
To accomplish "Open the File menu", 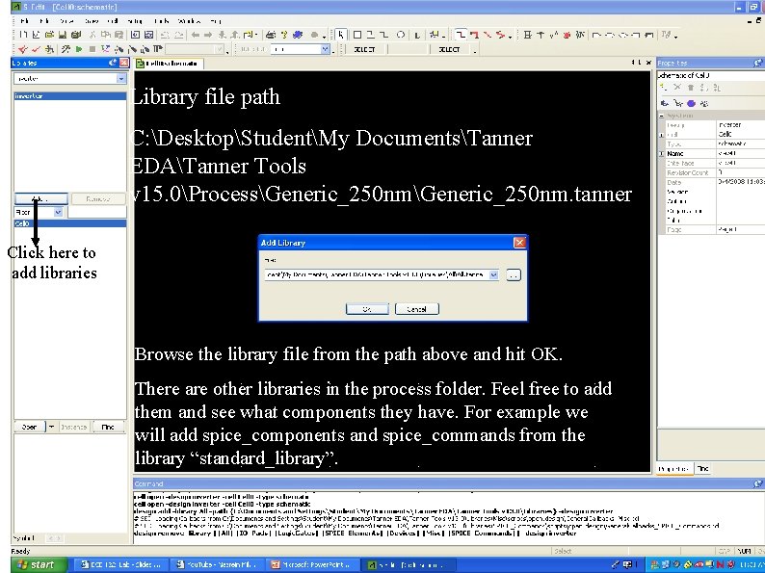I will point(24,21).
